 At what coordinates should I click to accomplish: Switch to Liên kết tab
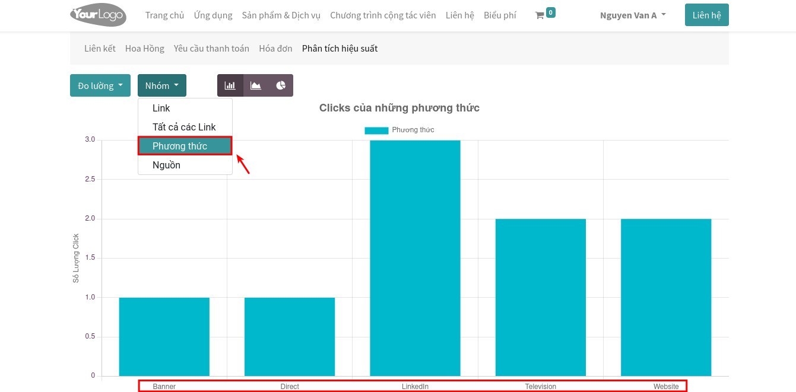(x=100, y=49)
